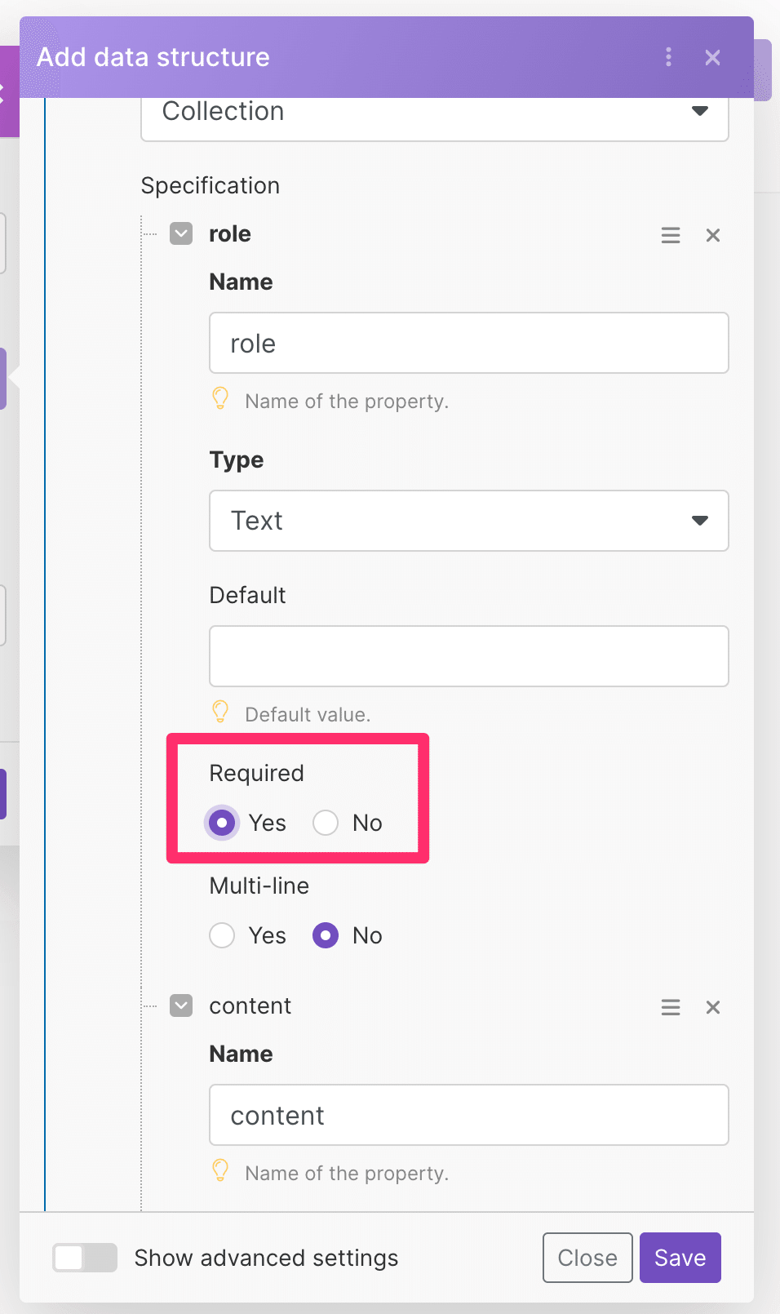Toggle Show advanced settings switch
The width and height of the screenshot is (780, 1314).
pyautogui.click(x=85, y=1258)
